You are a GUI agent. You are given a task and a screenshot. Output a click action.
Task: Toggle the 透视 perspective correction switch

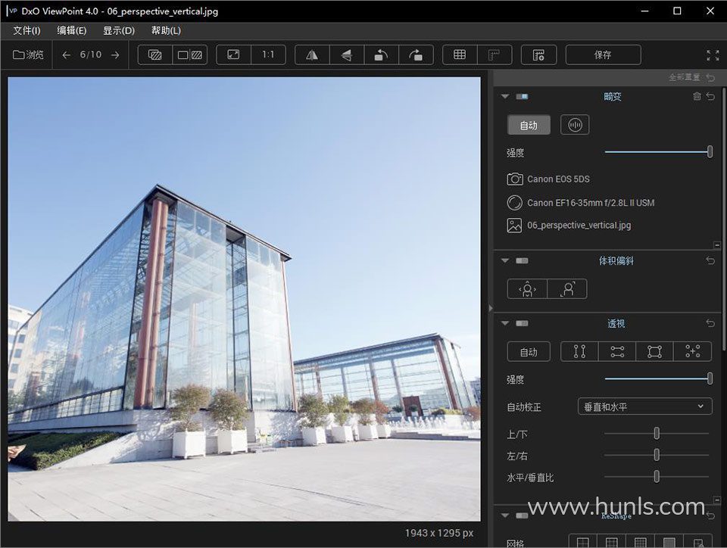(522, 323)
